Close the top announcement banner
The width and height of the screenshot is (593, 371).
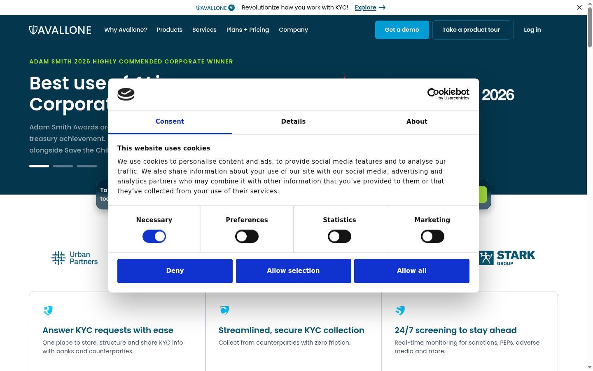pos(579,7)
